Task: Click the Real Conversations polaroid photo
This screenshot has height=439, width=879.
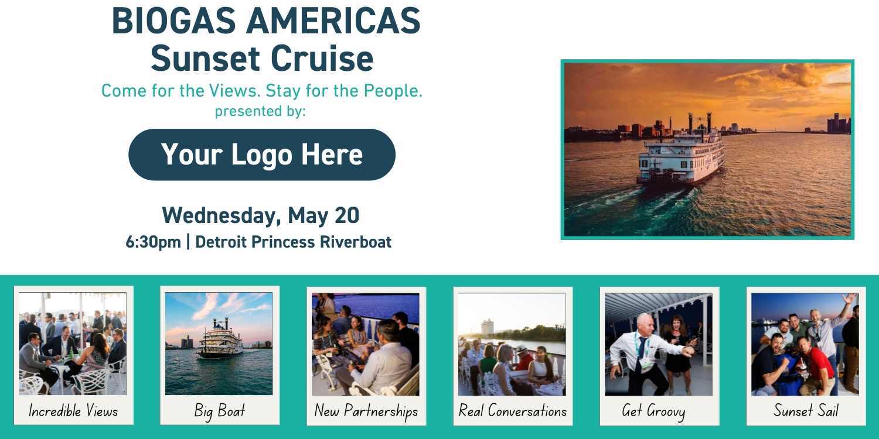Action: (512, 344)
